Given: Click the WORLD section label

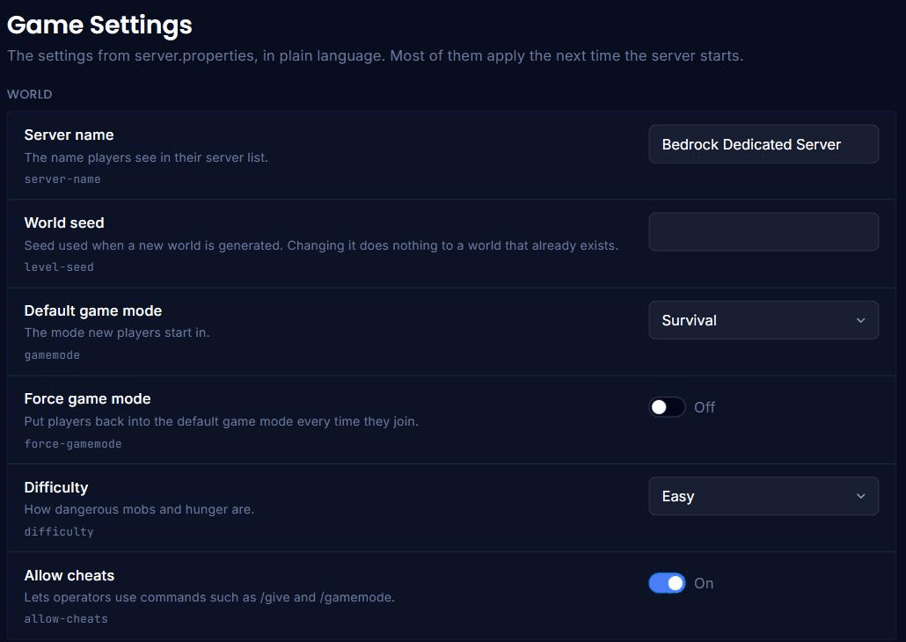Looking at the screenshot, I should coord(30,94).
